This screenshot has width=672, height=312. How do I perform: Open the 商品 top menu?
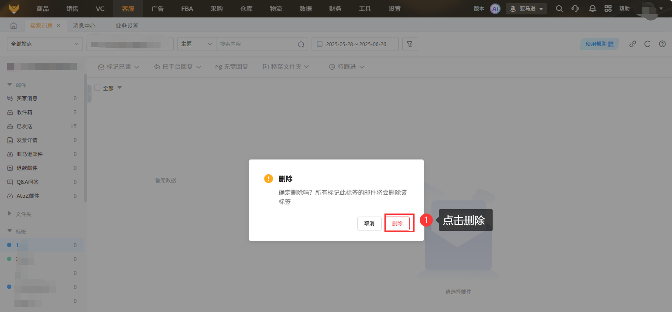(x=43, y=9)
